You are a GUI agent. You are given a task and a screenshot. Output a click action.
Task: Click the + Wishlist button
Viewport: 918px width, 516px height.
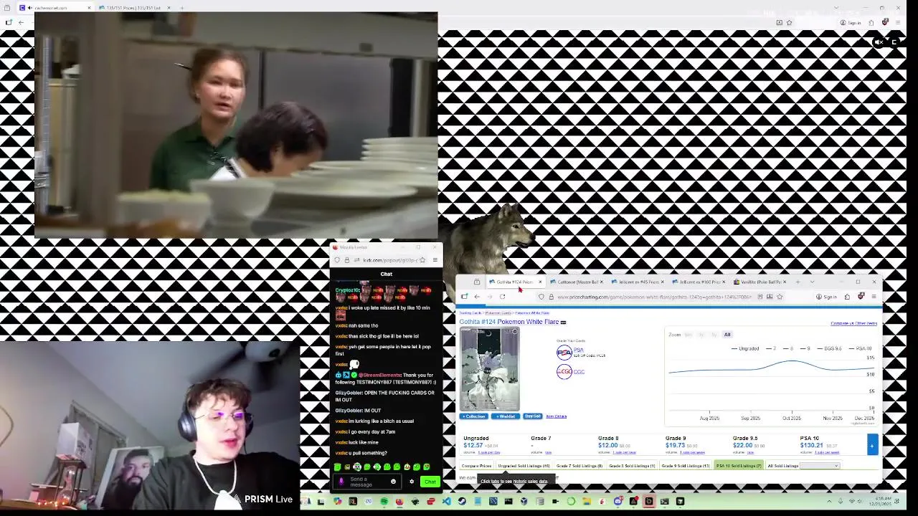click(x=506, y=416)
